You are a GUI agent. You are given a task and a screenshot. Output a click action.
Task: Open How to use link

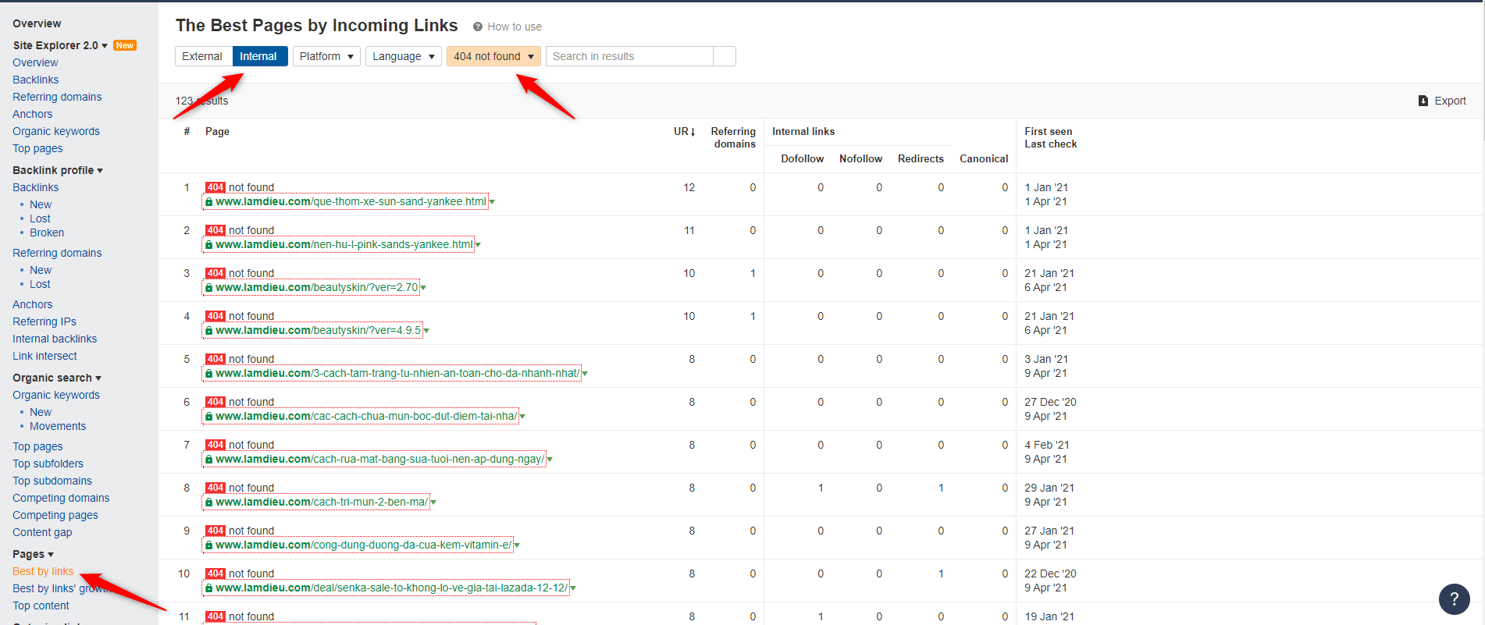(515, 27)
